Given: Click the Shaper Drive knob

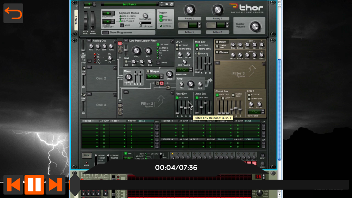Looking at the screenshot, I should point(170,74).
